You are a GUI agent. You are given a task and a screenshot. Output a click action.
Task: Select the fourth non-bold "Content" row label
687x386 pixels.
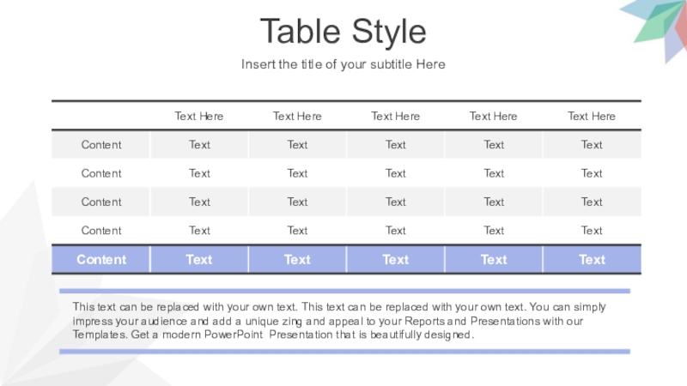click(x=101, y=231)
